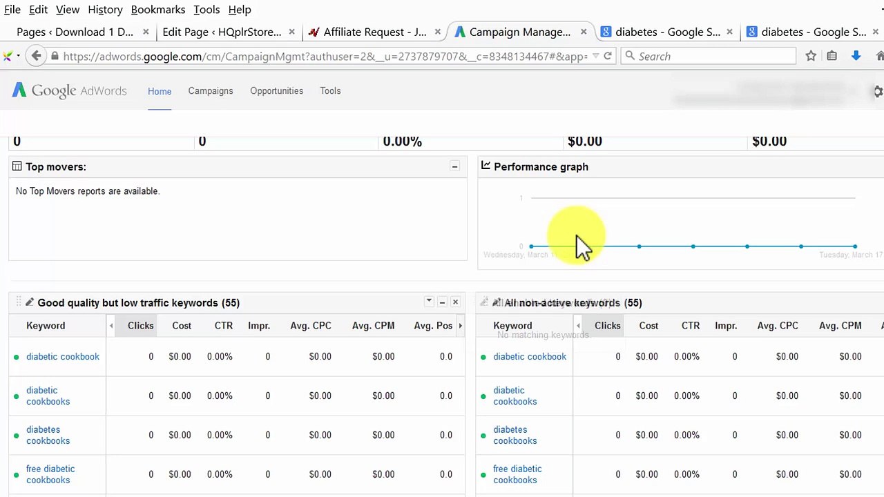Screen dimensions: 884x497
Task: Open free diabetic cookbooks keyword in non-active table
Action: click(517, 474)
